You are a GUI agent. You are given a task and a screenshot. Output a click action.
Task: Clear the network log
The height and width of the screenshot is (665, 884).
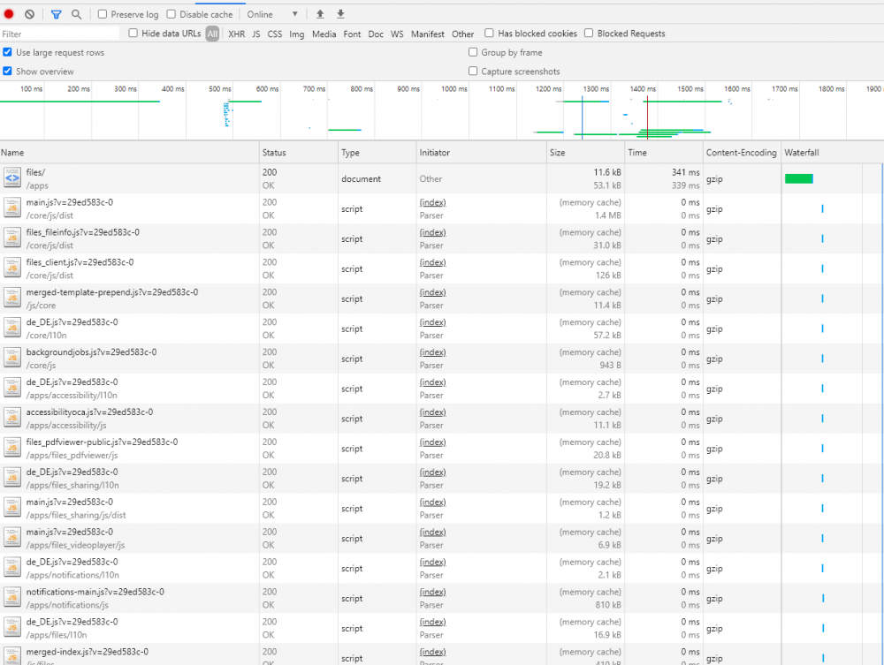tap(29, 14)
